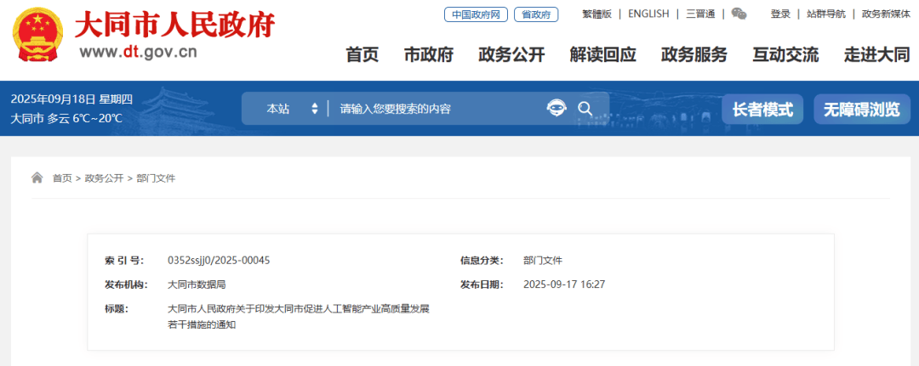Screen dimensions: 919x366
Task: Open 互动交流 navigation menu
Action: click(x=785, y=55)
